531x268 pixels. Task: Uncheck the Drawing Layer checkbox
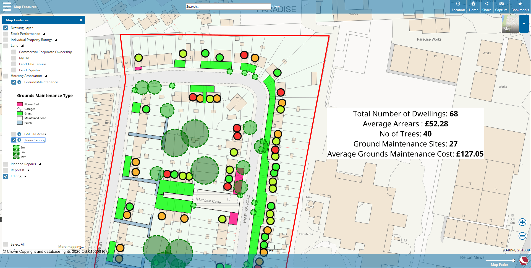[6, 28]
